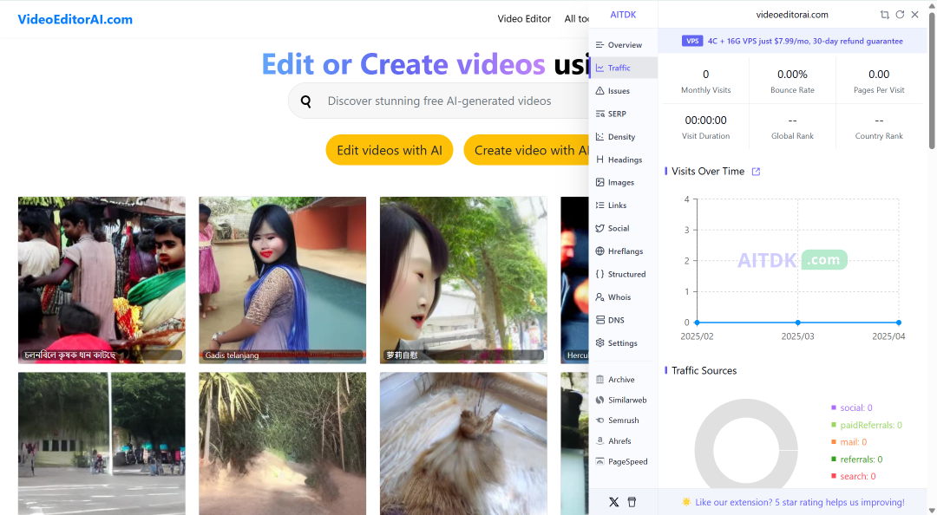The height and width of the screenshot is (515, 937).
Task: Open the X (Twitter) icon at panel bottom
Action: click(613, 503)
